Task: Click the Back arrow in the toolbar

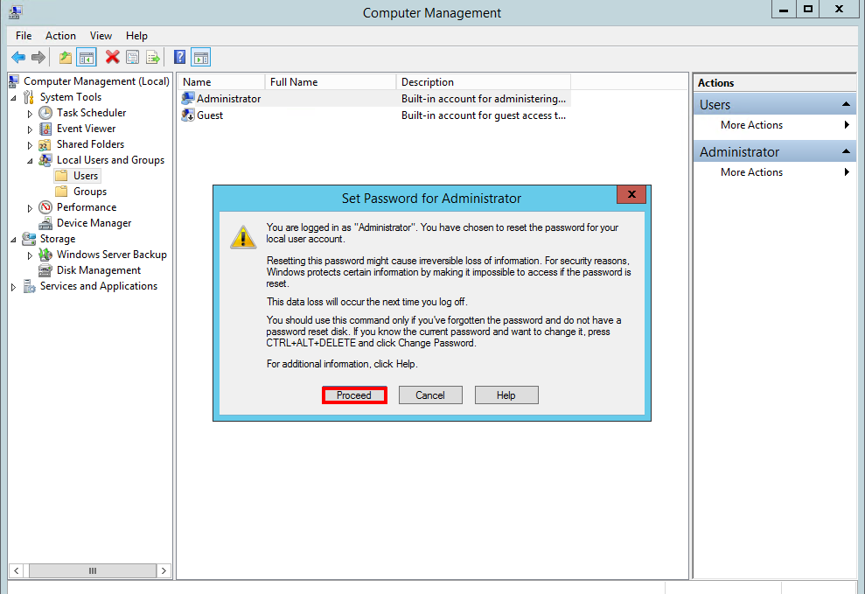Action: 18,58
